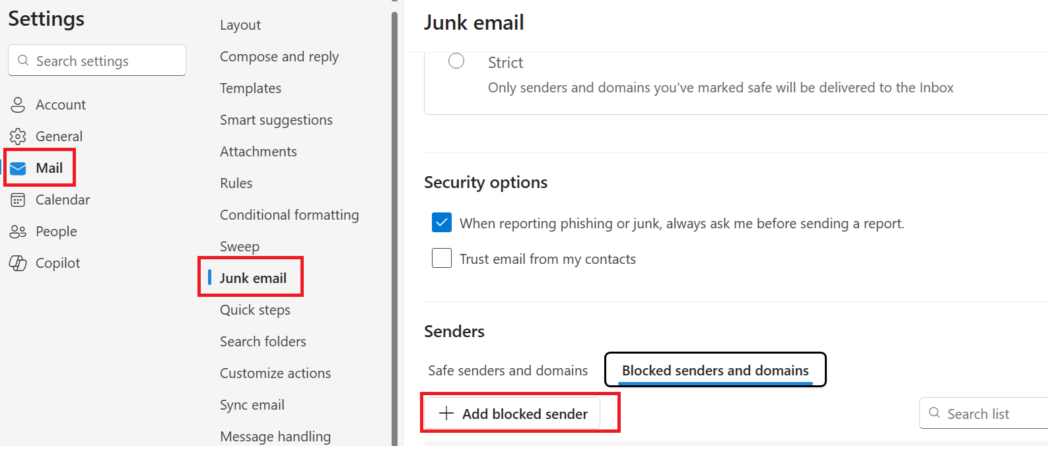The width and height of the screenshot is (1048, 475).
Task: Click the Copilot icon in sidebar
Action: (18, 263)
